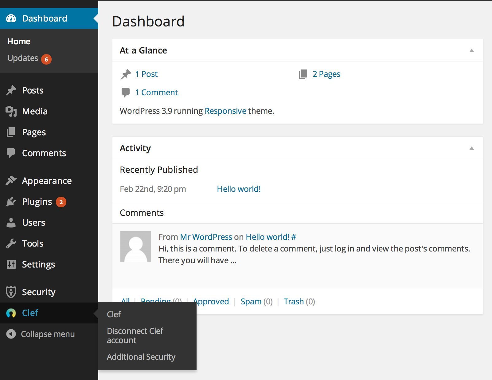Select Clef in the flyout submenu
492x380 pixels.
[114, 315]
